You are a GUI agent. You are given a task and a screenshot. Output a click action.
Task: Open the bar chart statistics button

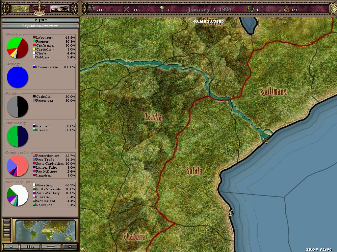pyautogui.click(x=30, y=247)
